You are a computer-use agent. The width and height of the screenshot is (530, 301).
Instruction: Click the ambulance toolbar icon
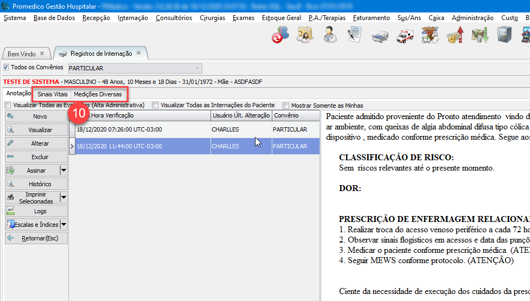pos(405,36)
